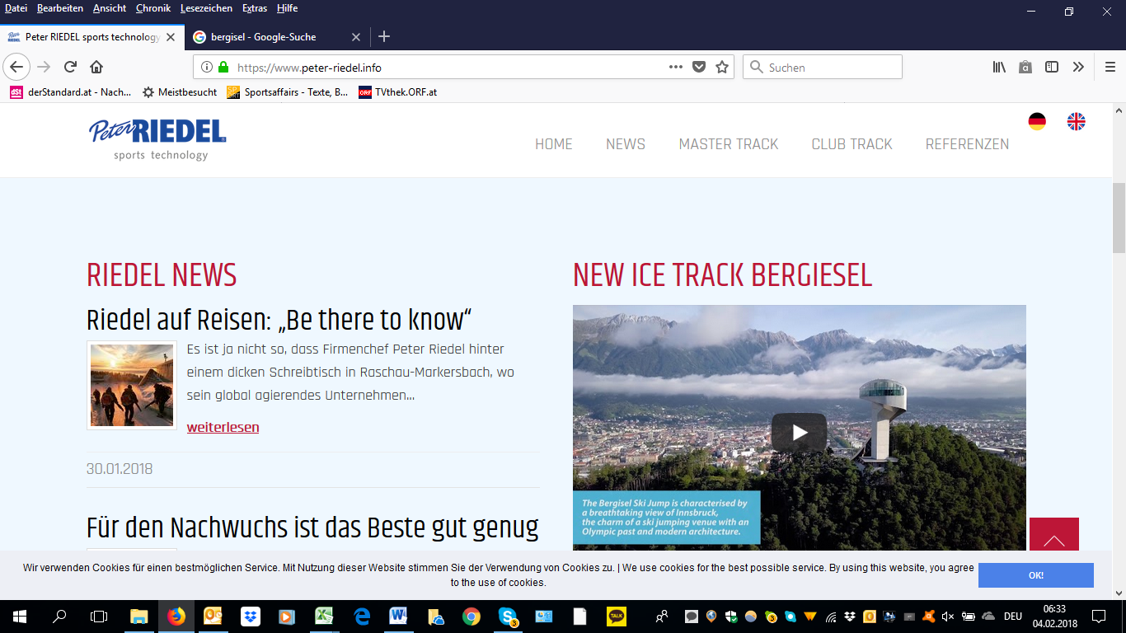Close the bergisel Google-Suche tab
1126x633 pixels.
coord(356,37)
